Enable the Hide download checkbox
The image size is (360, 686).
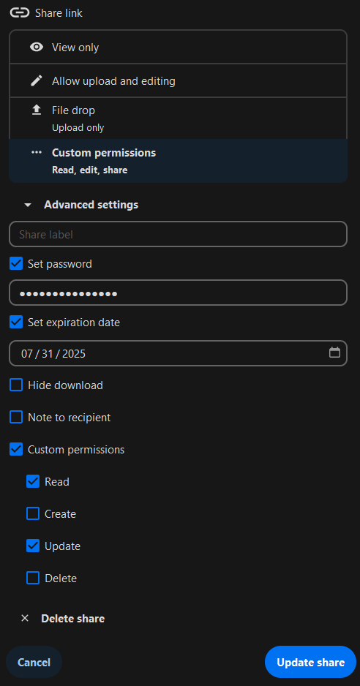coord(16,385)
